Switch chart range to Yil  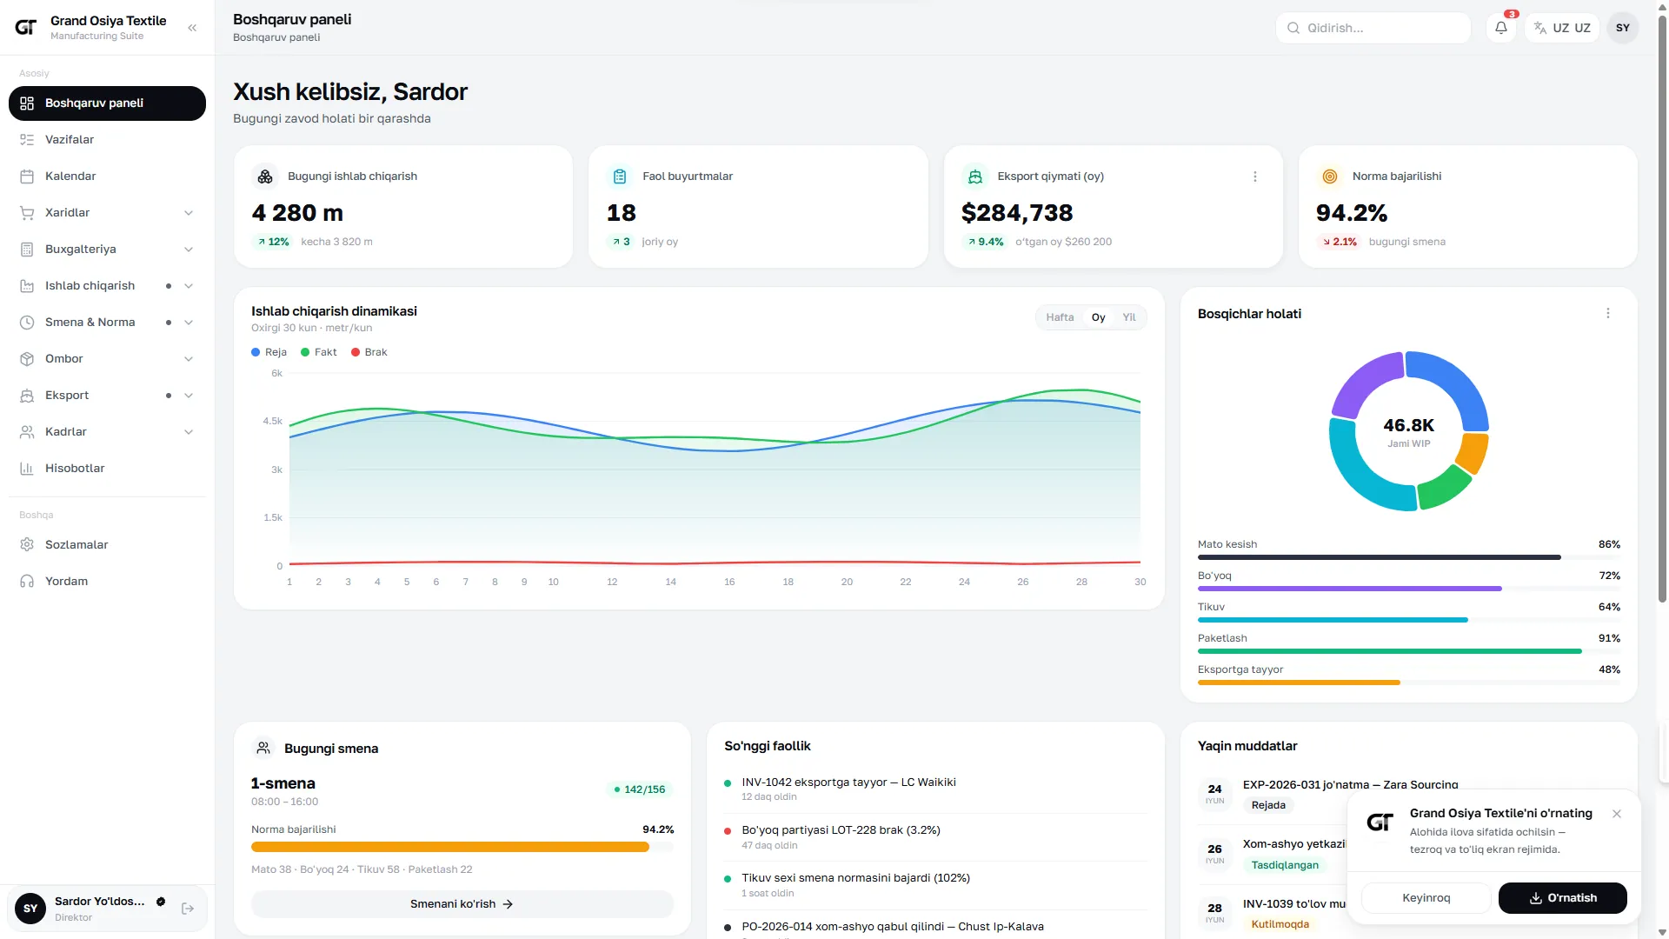(1128, 317)
